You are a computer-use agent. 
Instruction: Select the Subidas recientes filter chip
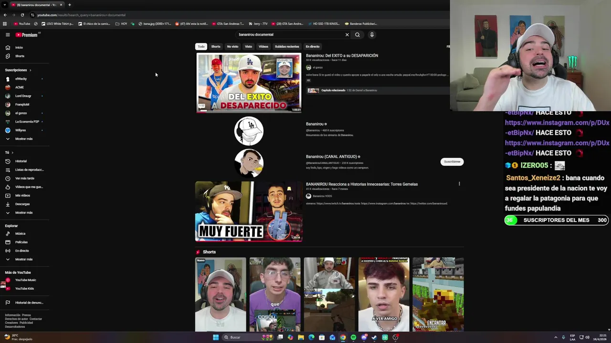coord(287,47)
